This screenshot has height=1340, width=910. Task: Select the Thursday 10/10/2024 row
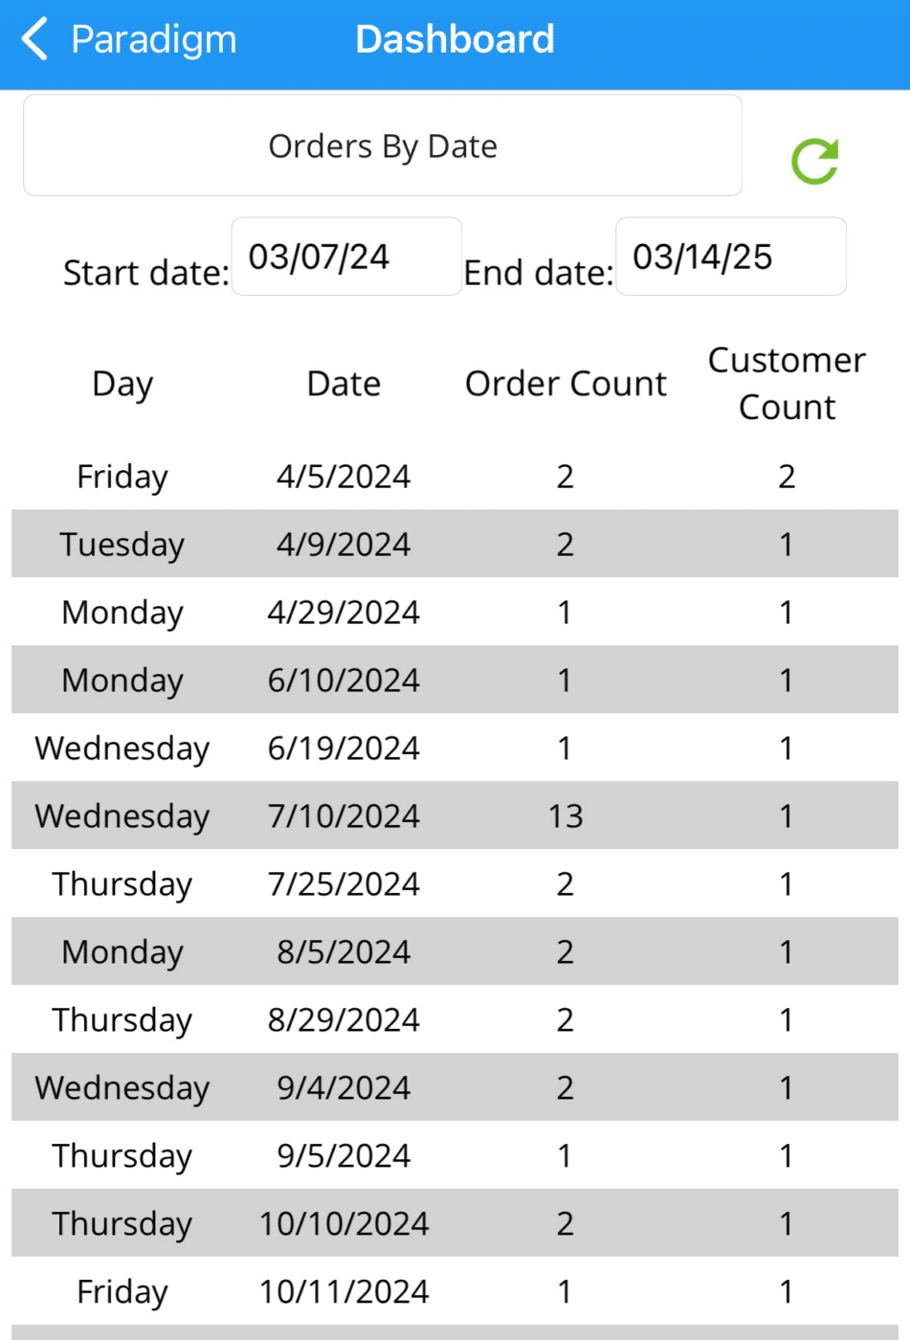[x=455, y=1223]
